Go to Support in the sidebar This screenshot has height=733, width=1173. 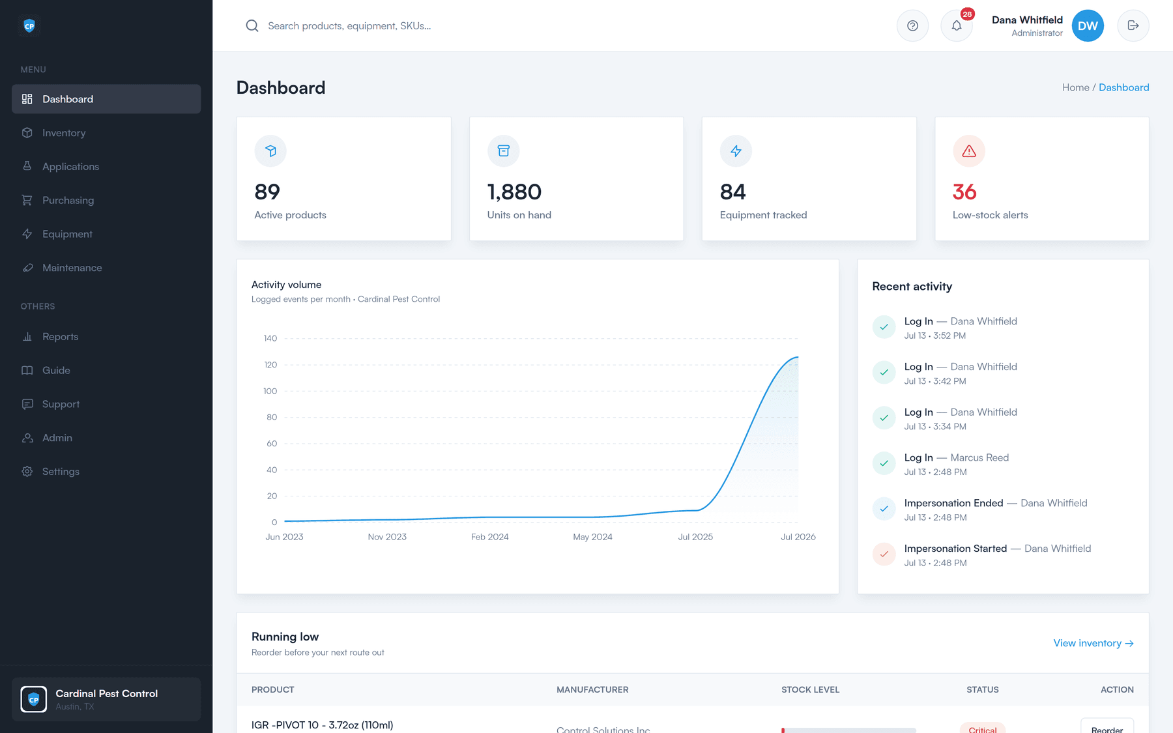tap(106, 404)
